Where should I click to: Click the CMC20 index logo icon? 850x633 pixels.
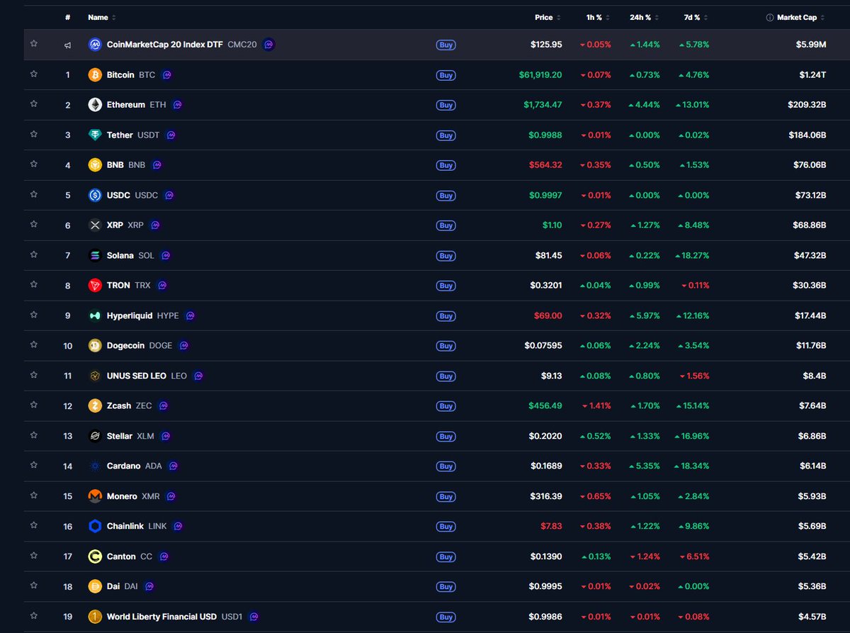point(95,45)
